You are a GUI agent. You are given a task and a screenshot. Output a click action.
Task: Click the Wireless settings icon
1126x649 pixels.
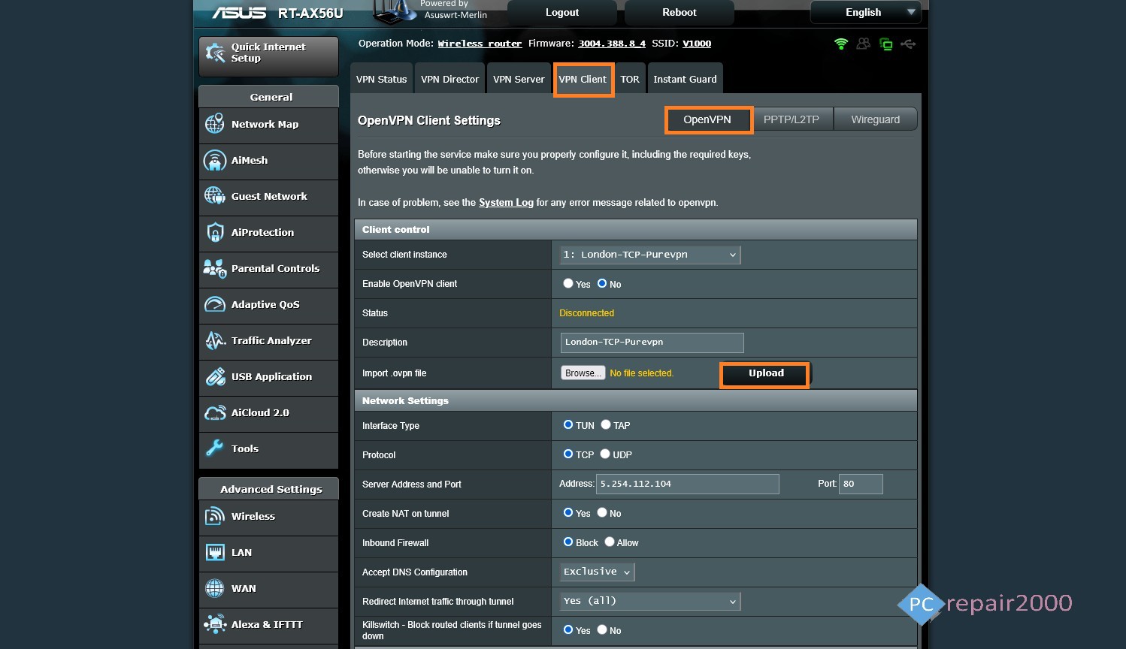[215, 516]
